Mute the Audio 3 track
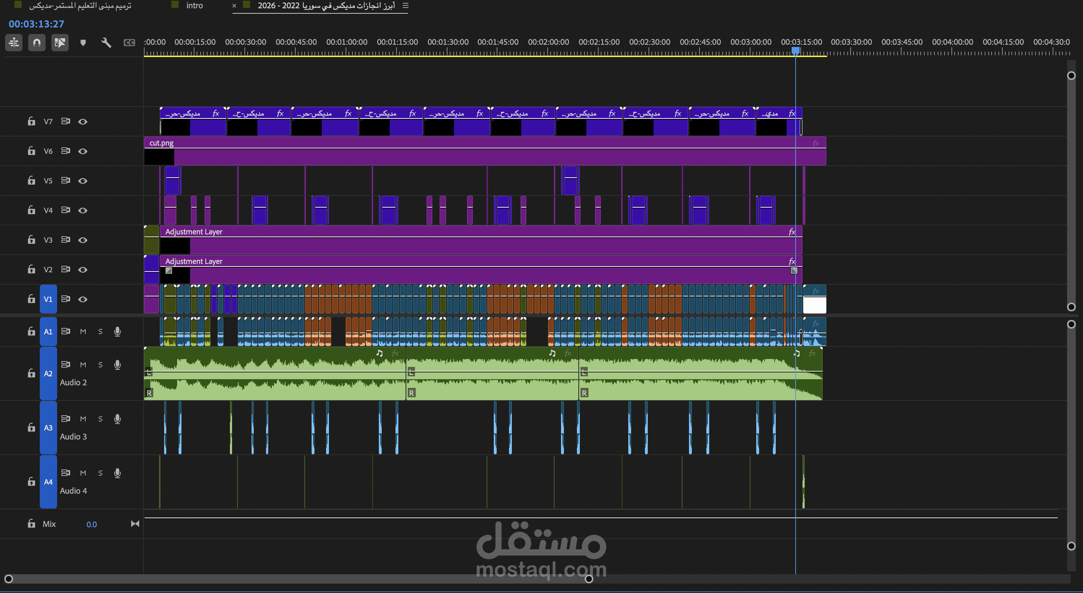The image size is (1083, 593). point(83,419)
